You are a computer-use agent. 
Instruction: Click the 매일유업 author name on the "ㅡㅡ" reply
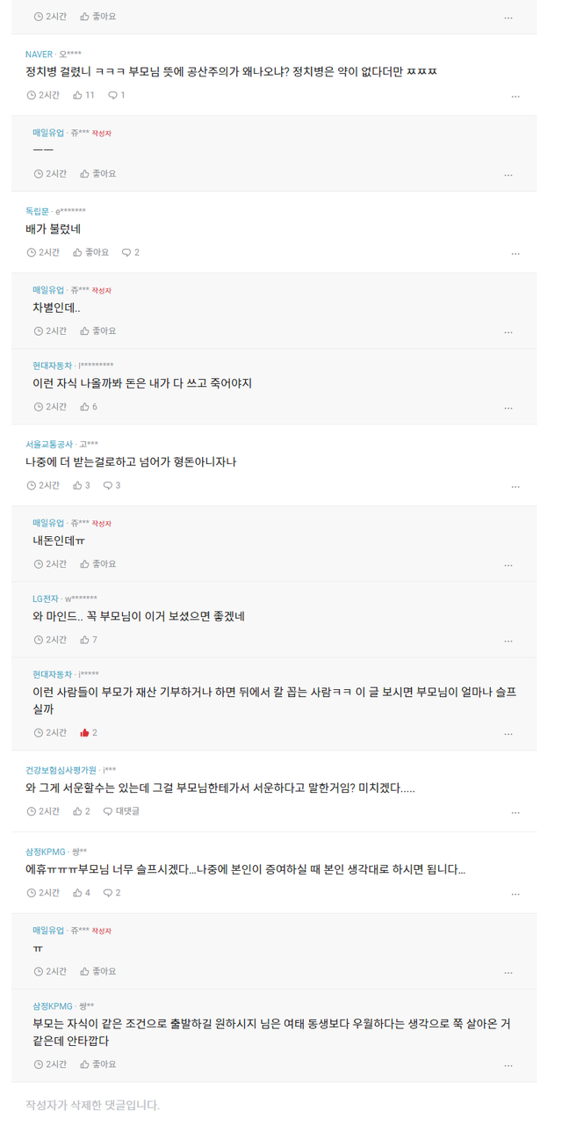48,133
